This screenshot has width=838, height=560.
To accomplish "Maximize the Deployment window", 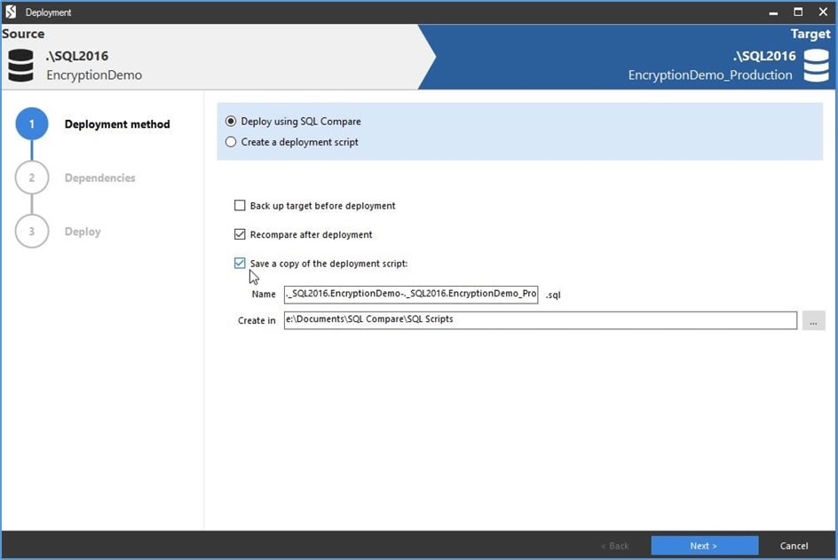I will coord(798,12).
